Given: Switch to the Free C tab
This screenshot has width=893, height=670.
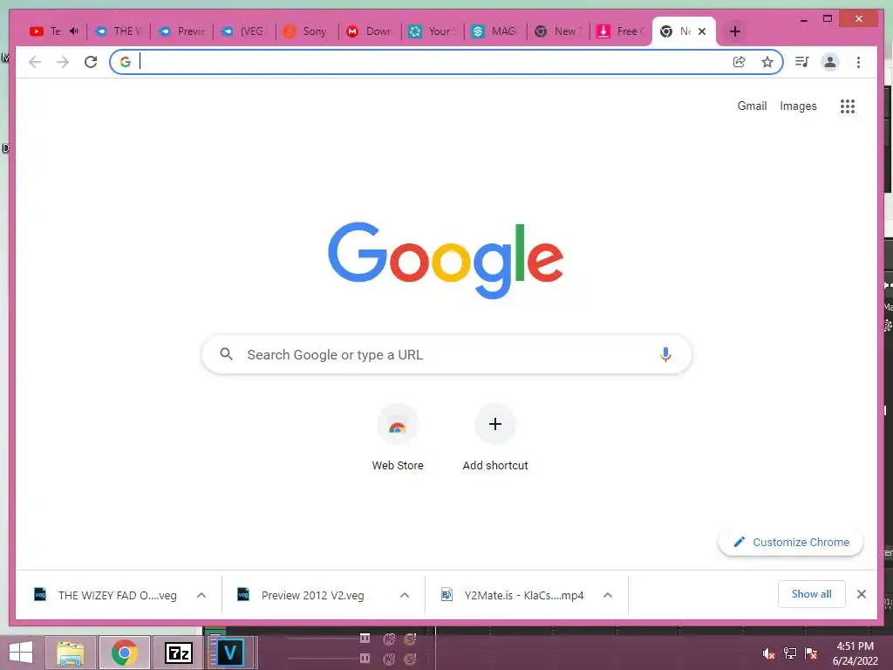Looking at the screenshot, I should [621, 31].
